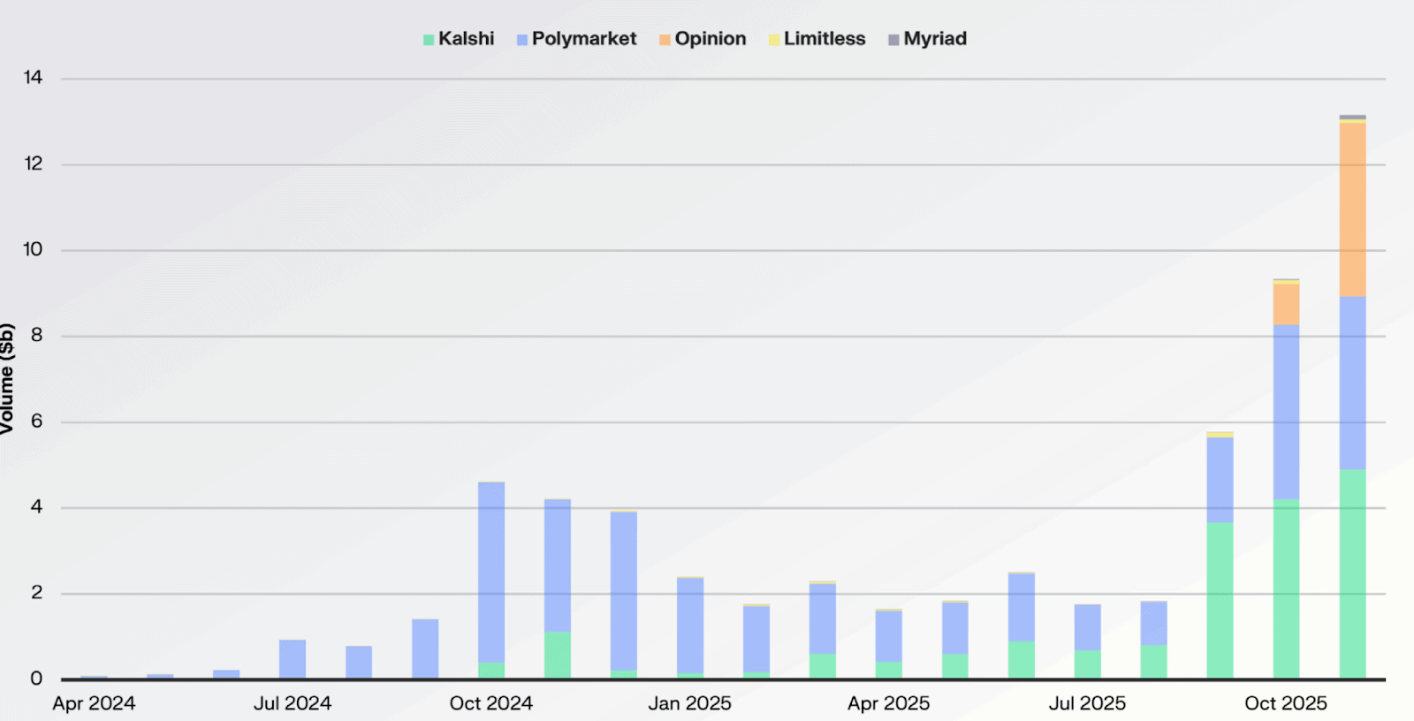Toggle the Kalshi series legend label

tap(466, 39)
